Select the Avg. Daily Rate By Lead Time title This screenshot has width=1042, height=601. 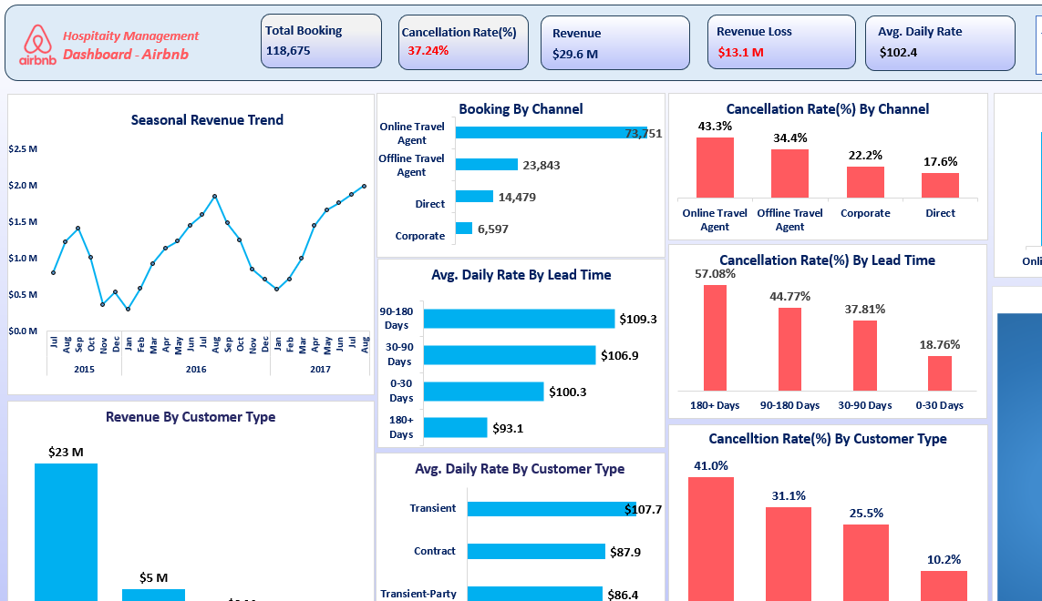pyautogui.click(x=521, y=275)
